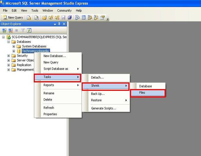Select New Query in the context menu
Viewport: 201px width, 156px height.
[x=58, y=62]
